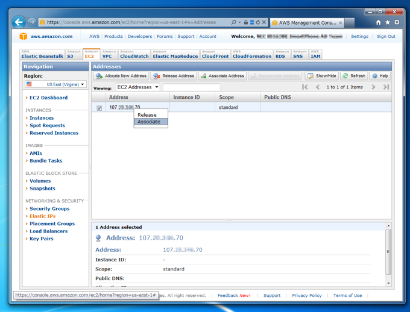Screen dimensions: 410x312
Task: Switch to S3 service tab
Action: click(73, 54)
